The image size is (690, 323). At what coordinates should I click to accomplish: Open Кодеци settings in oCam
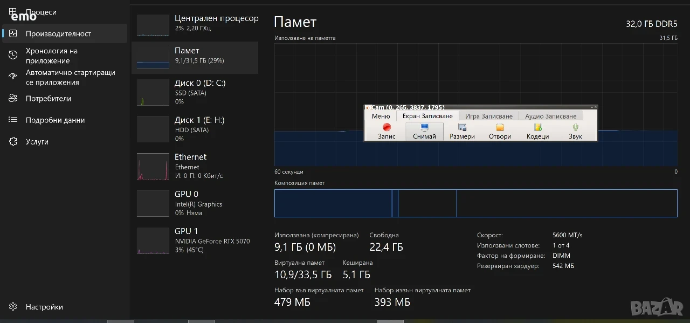537,131
